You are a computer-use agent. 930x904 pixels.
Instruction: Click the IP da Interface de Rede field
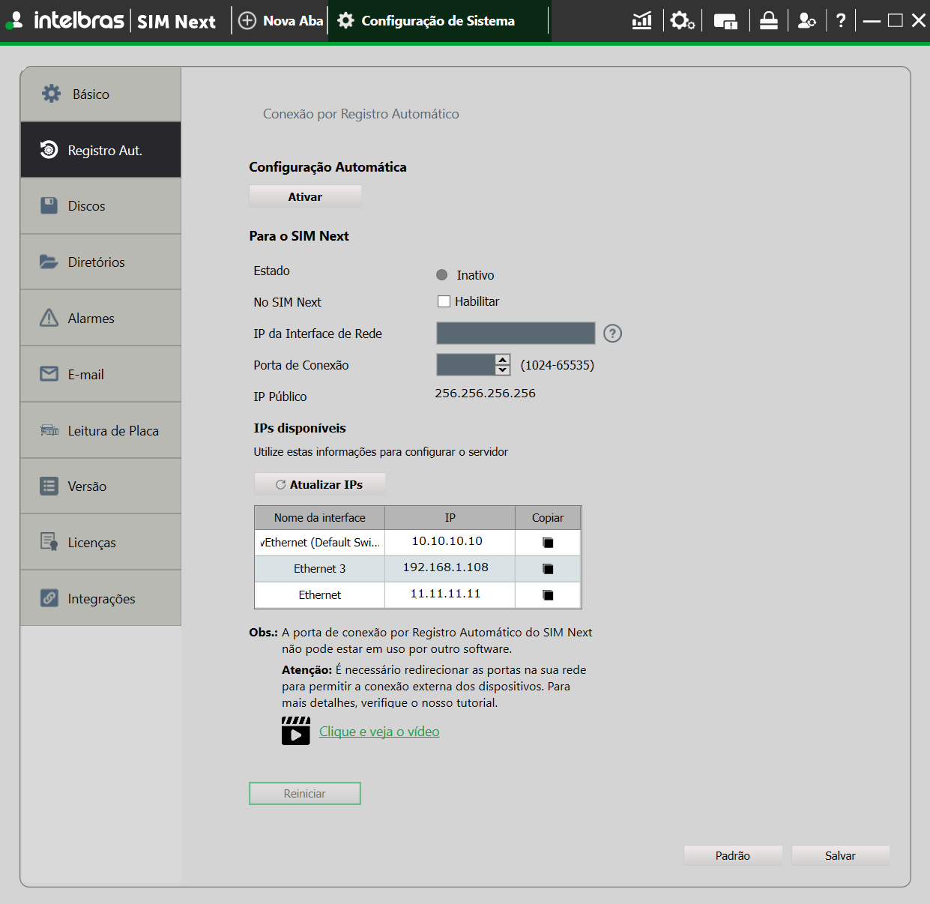[x=516, y=334]
